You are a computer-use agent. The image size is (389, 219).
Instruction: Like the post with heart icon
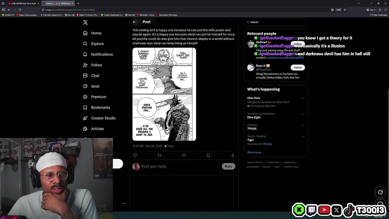click(184, 155)
